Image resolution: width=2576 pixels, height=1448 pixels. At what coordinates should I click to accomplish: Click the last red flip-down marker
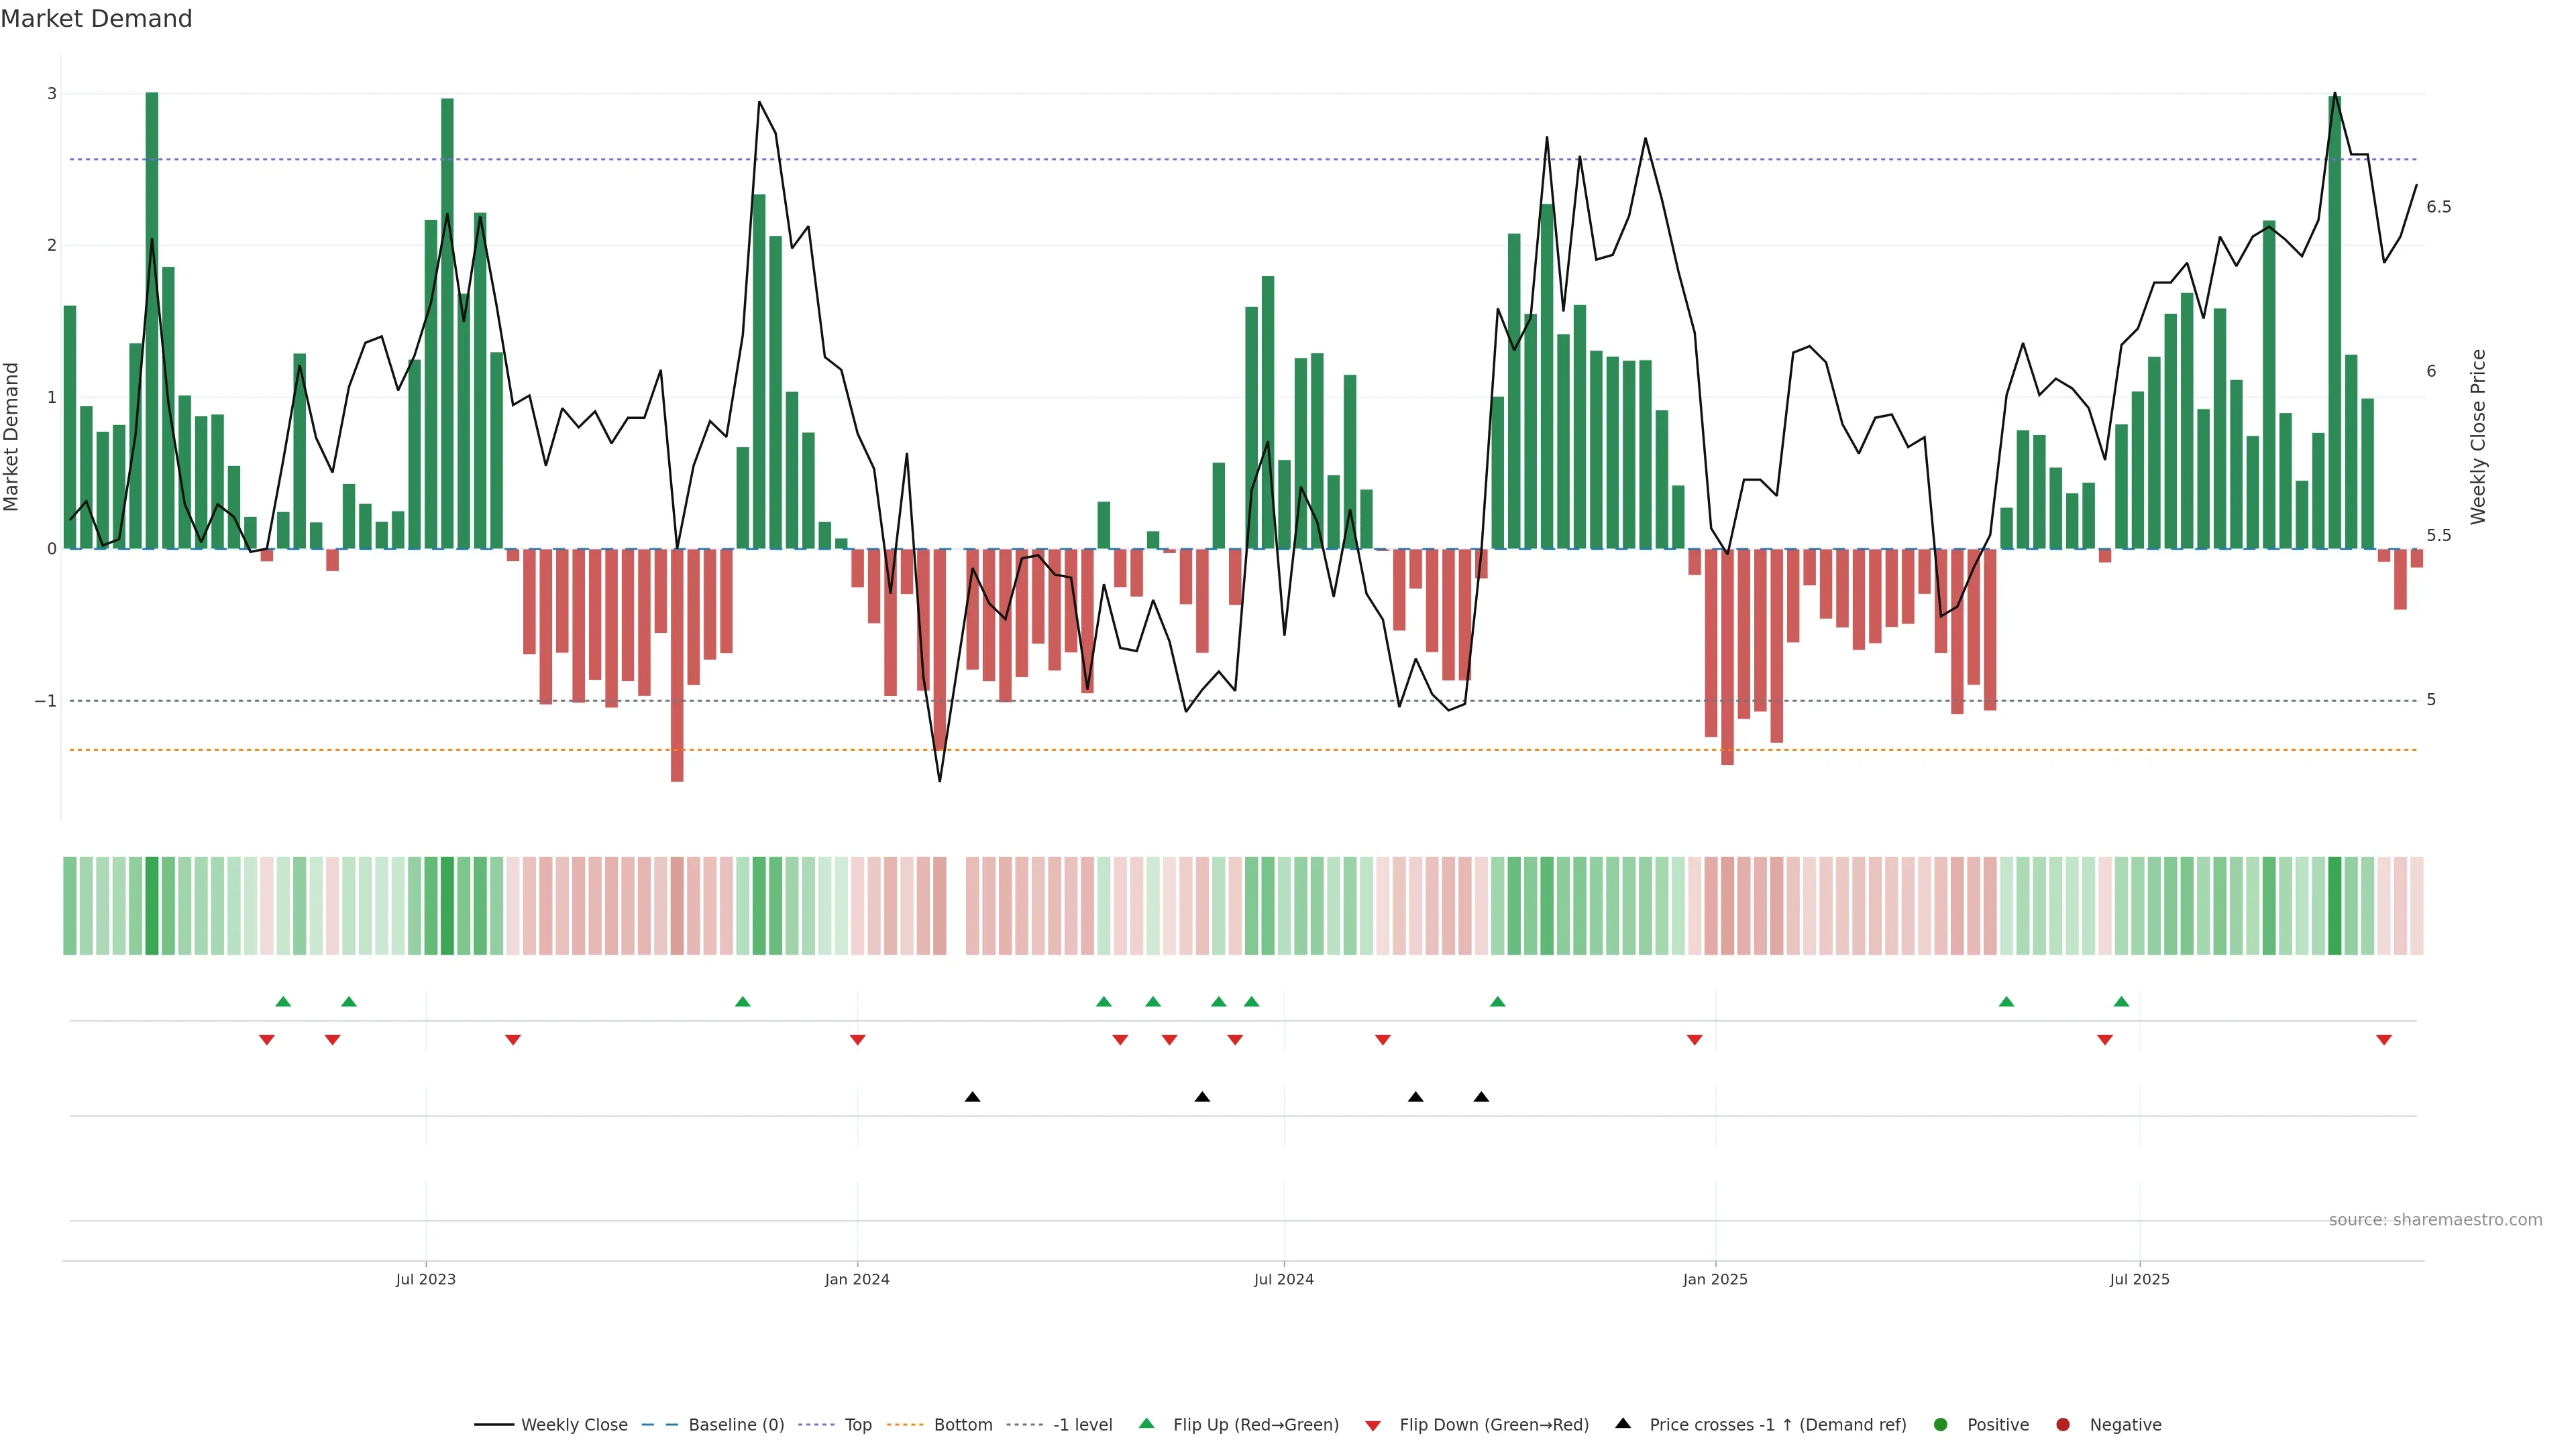2384,1040
